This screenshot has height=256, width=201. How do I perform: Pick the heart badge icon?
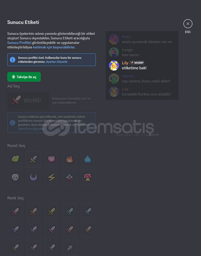pos(52,159)
